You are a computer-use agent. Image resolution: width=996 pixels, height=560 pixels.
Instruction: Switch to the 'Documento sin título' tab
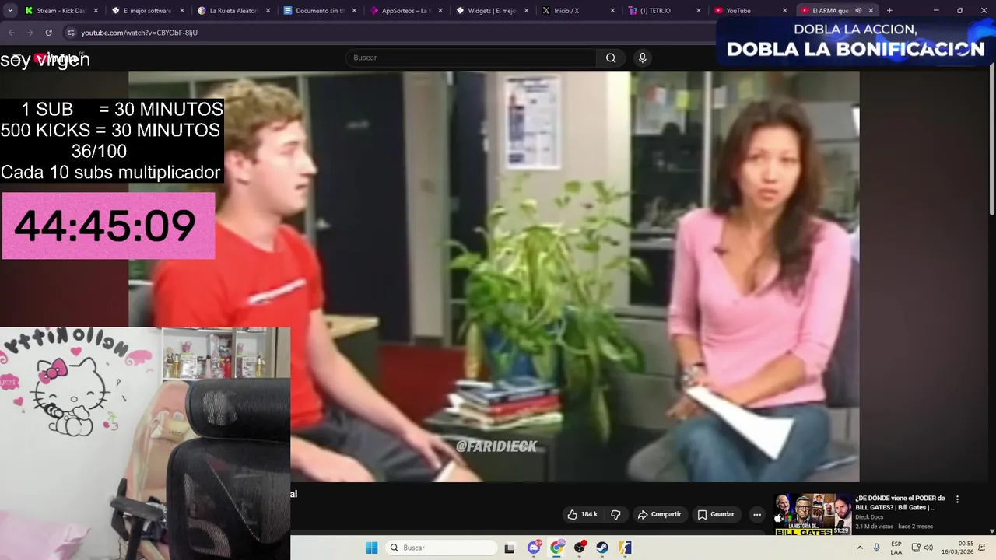[320, 11]
